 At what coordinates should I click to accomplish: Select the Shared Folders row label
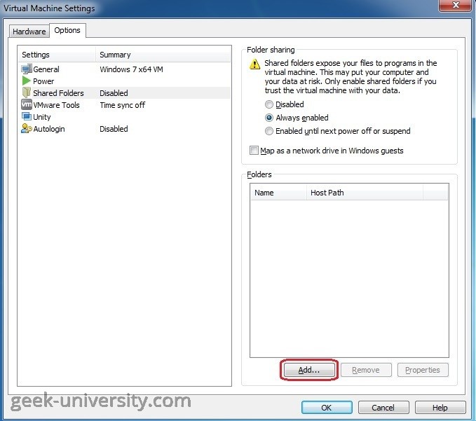(58, 93)
